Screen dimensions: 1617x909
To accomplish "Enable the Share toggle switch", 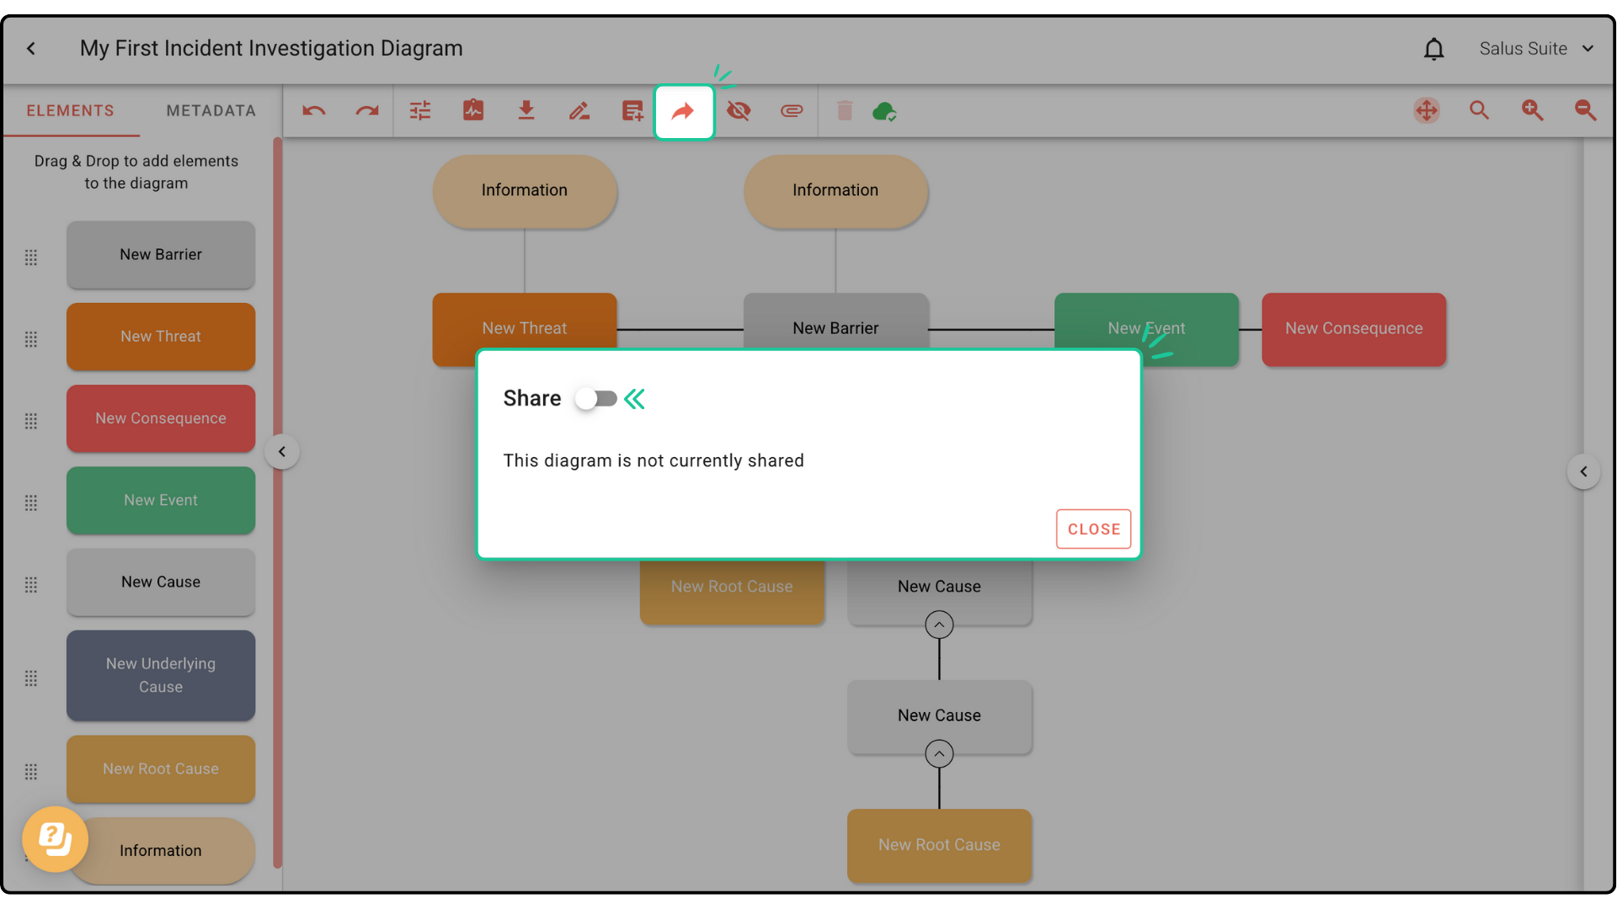I will [596, 398].
